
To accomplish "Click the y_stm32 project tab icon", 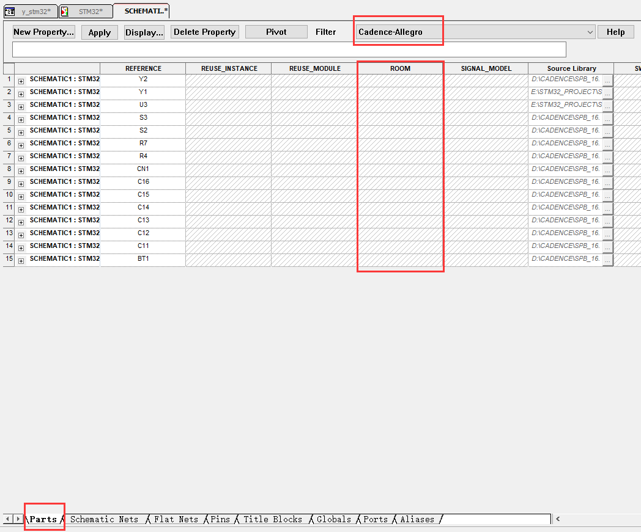I will [10, 12].
